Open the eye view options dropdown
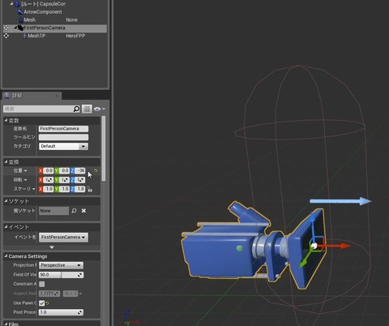Image resolution: width=389 pixels, height=326 pixels. pyautogui.click(x=99, y=109)
